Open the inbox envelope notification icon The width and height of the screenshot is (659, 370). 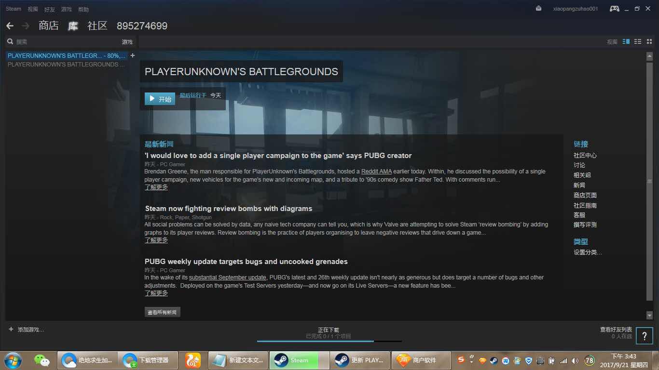[539, 9]
